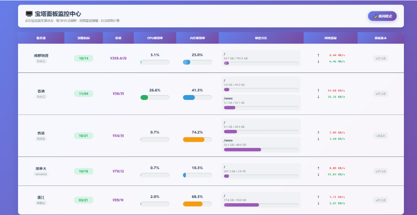The width and height of the screenshot is (417, 215).
Task: Click download arrow for the ¥54/月 server
Action: tap(318, 139)
